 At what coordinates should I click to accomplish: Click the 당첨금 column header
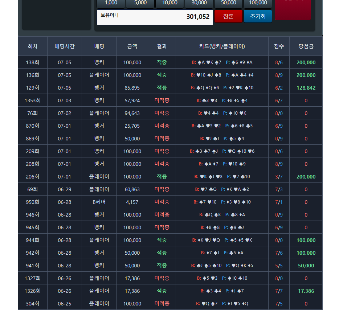[x=306, y=46]
